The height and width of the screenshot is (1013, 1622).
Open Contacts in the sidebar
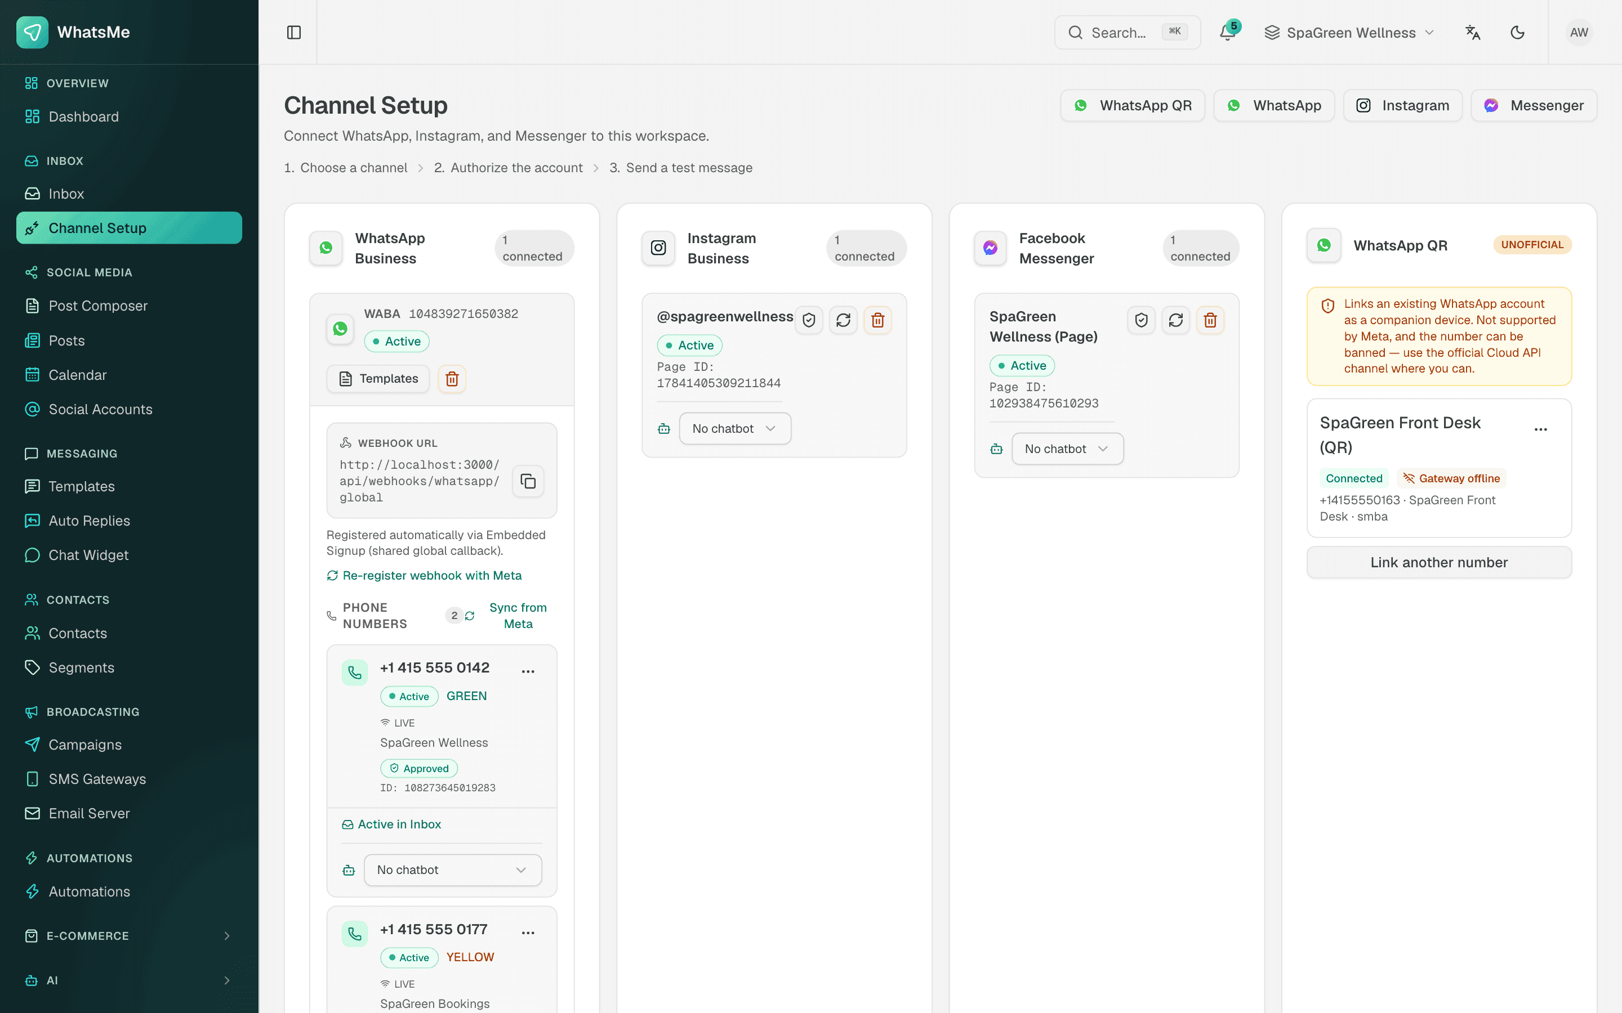128,633
